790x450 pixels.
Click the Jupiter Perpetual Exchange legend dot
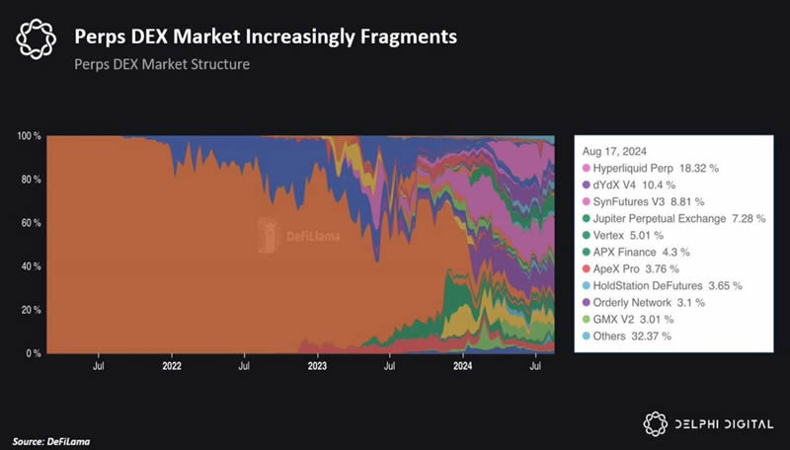(x=586, y=218)
